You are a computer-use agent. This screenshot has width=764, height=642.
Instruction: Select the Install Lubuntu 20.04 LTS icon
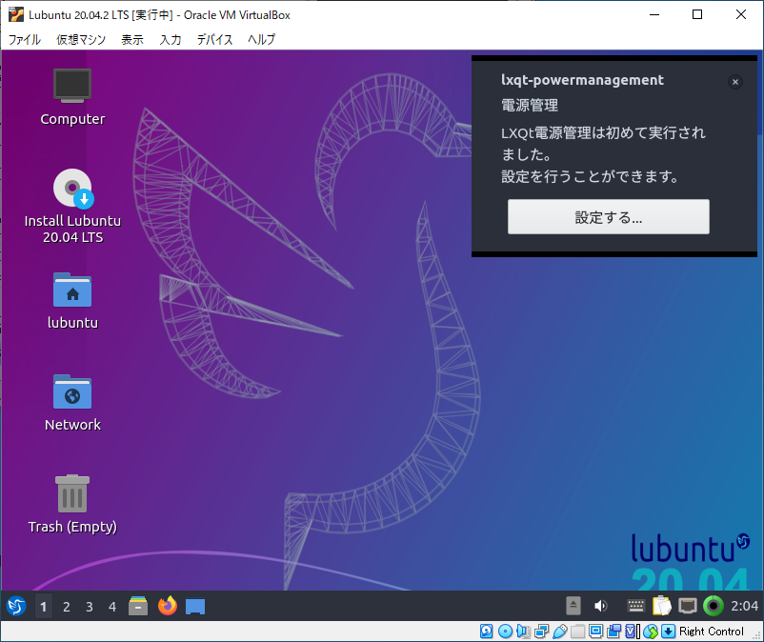click(x=72, y=207)
